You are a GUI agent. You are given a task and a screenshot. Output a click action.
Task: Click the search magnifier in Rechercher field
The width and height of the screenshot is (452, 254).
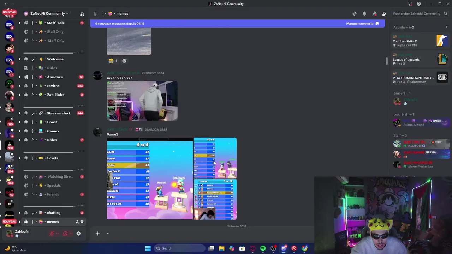click(446, 14)
